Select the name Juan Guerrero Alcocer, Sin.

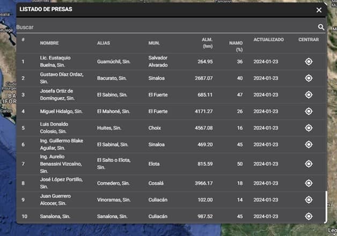(55, 200)
